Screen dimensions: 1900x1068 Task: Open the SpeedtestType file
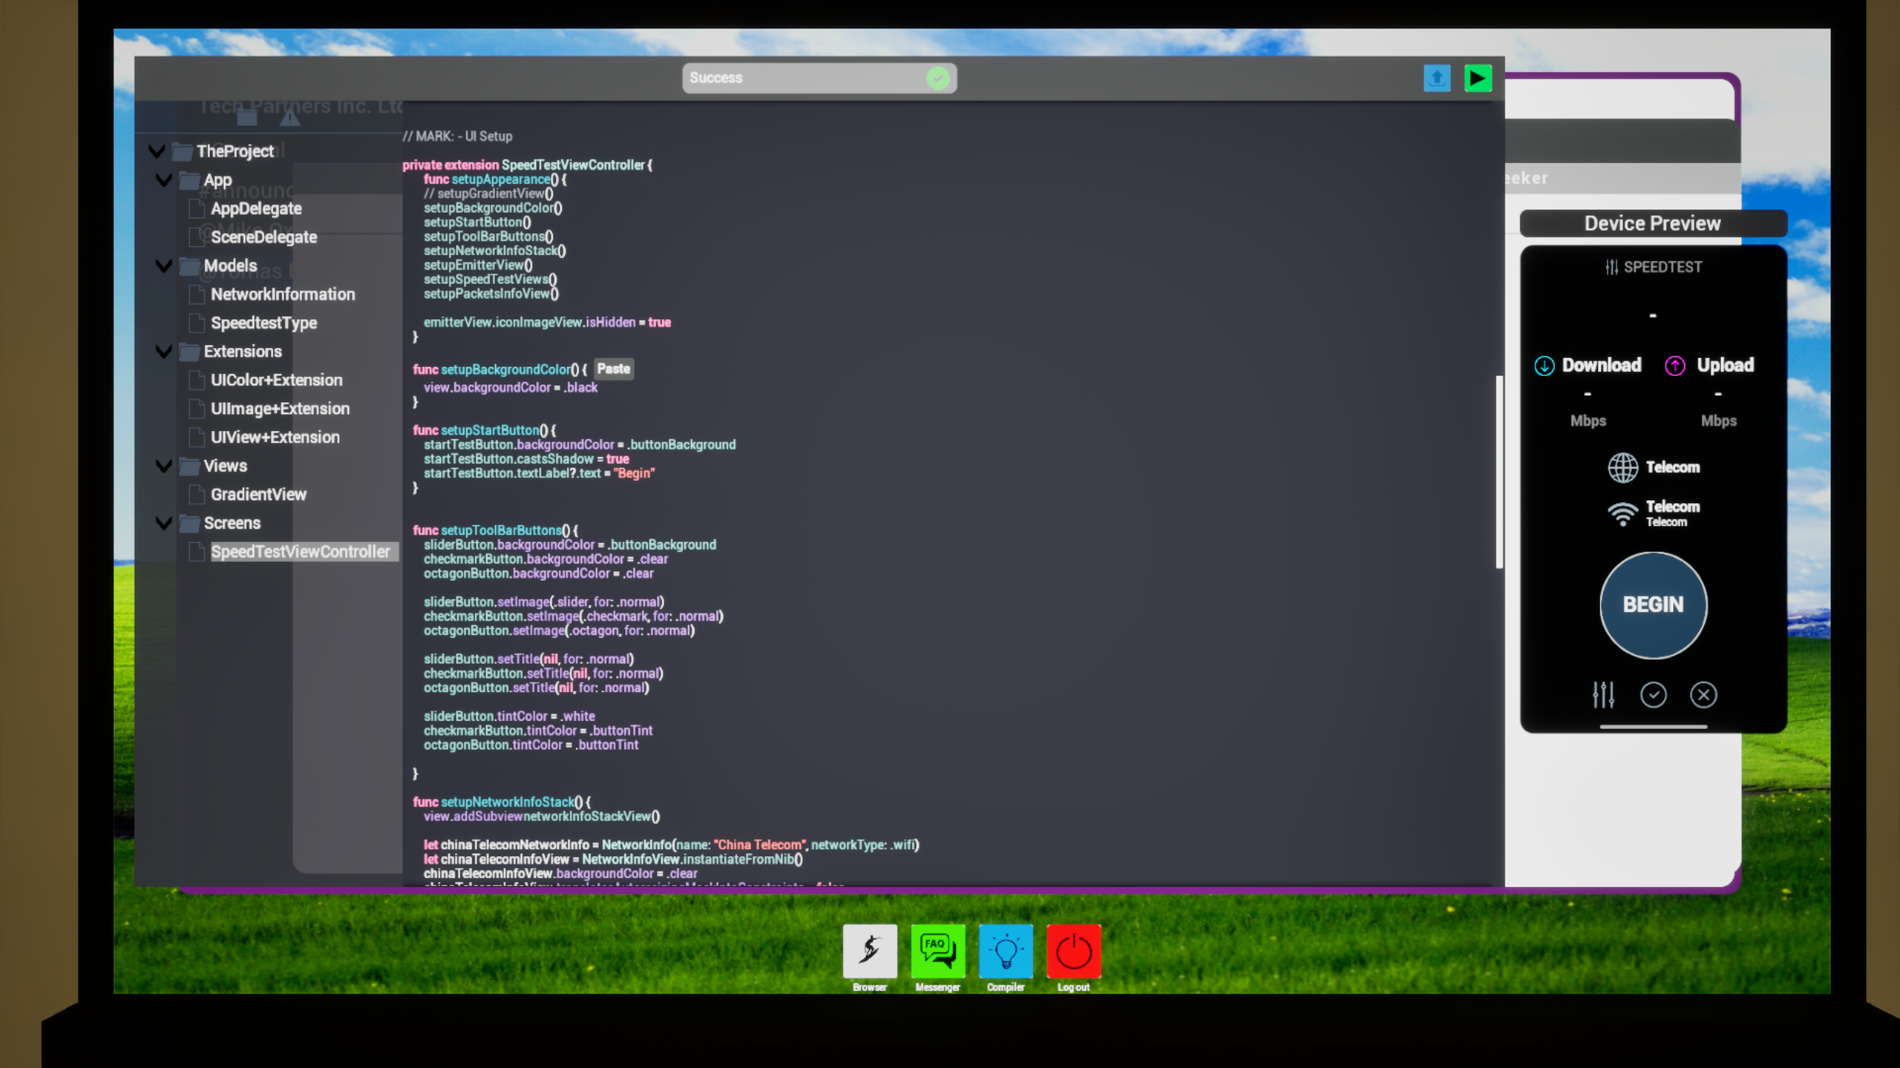(263, 323)
